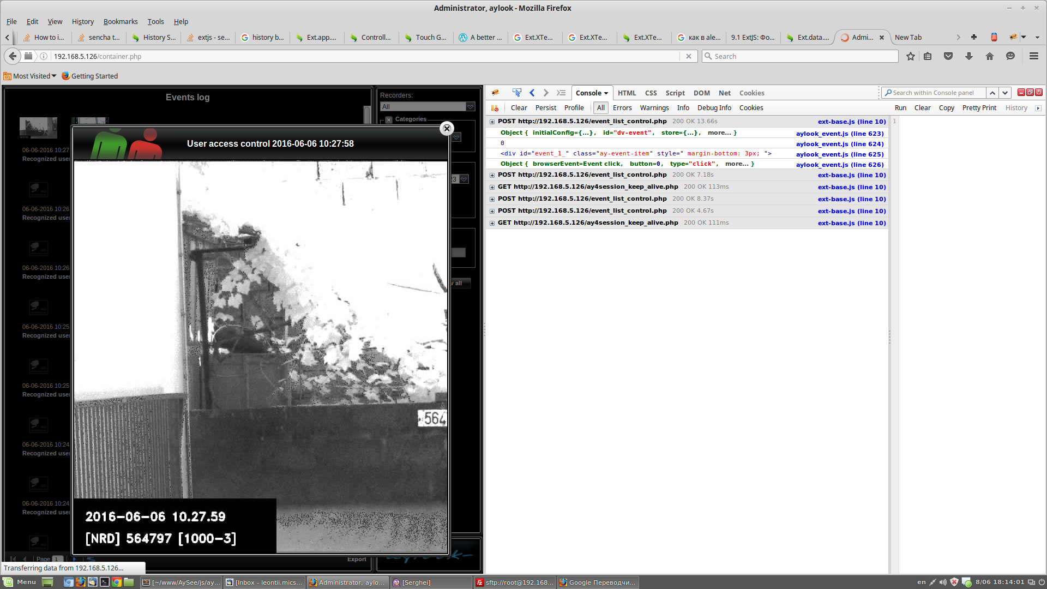Viewport: 1047px width, 589px height.
Task: Switch to Firebug CSS tab
Action: tap(651, 93)
